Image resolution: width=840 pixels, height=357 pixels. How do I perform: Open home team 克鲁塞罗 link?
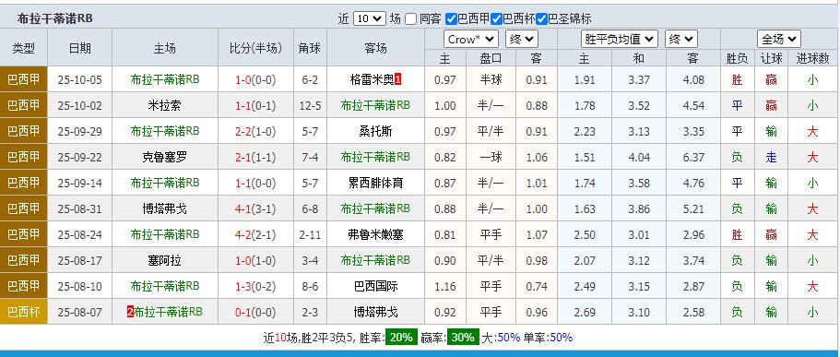tap(164, 157)
